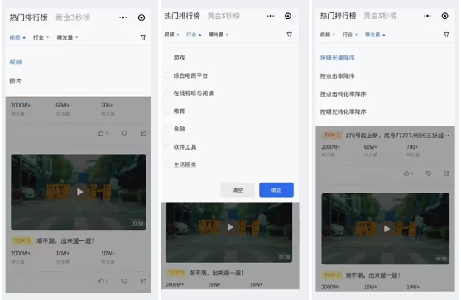This screenshot has height=300, width=461.
Task: Like the left screen TOP 3 card showing 7
Action: pos(101,281)
